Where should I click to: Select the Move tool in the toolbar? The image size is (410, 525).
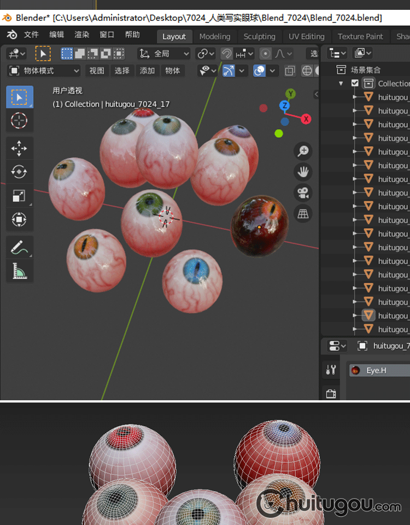click(19, 148)
